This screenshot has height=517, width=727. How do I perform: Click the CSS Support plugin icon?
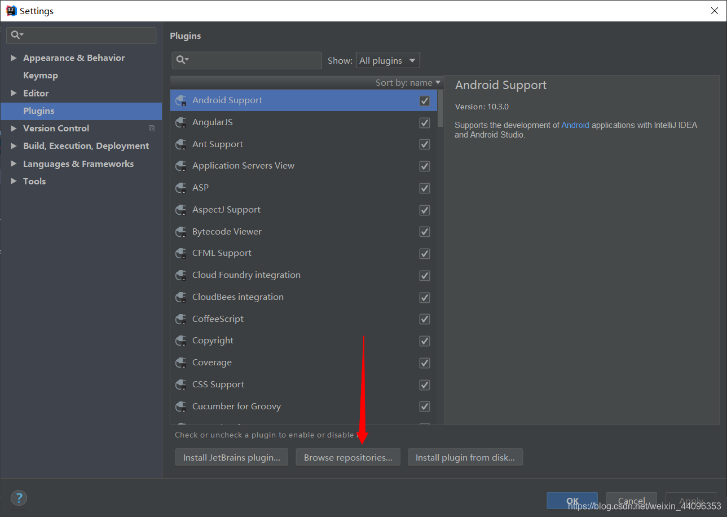[x=181, y=385]
